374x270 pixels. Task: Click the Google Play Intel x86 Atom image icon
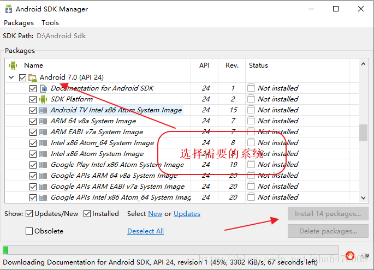43,165
